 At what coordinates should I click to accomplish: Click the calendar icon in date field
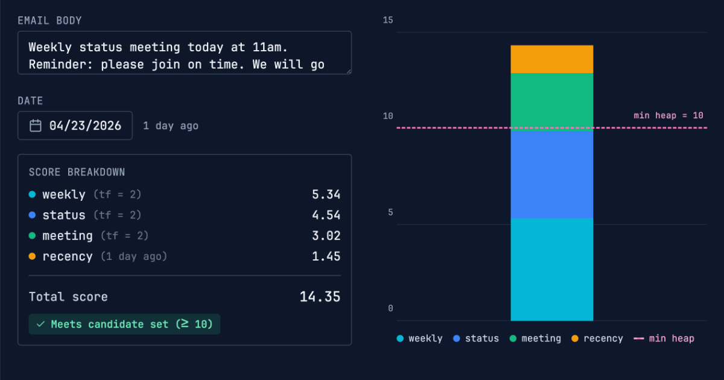(36, 125)
